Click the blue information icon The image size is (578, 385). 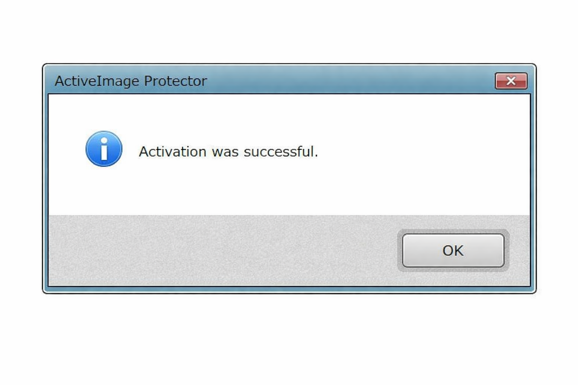point(104,149)
